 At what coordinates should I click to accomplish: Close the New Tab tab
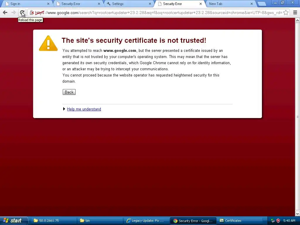point(252,4)
